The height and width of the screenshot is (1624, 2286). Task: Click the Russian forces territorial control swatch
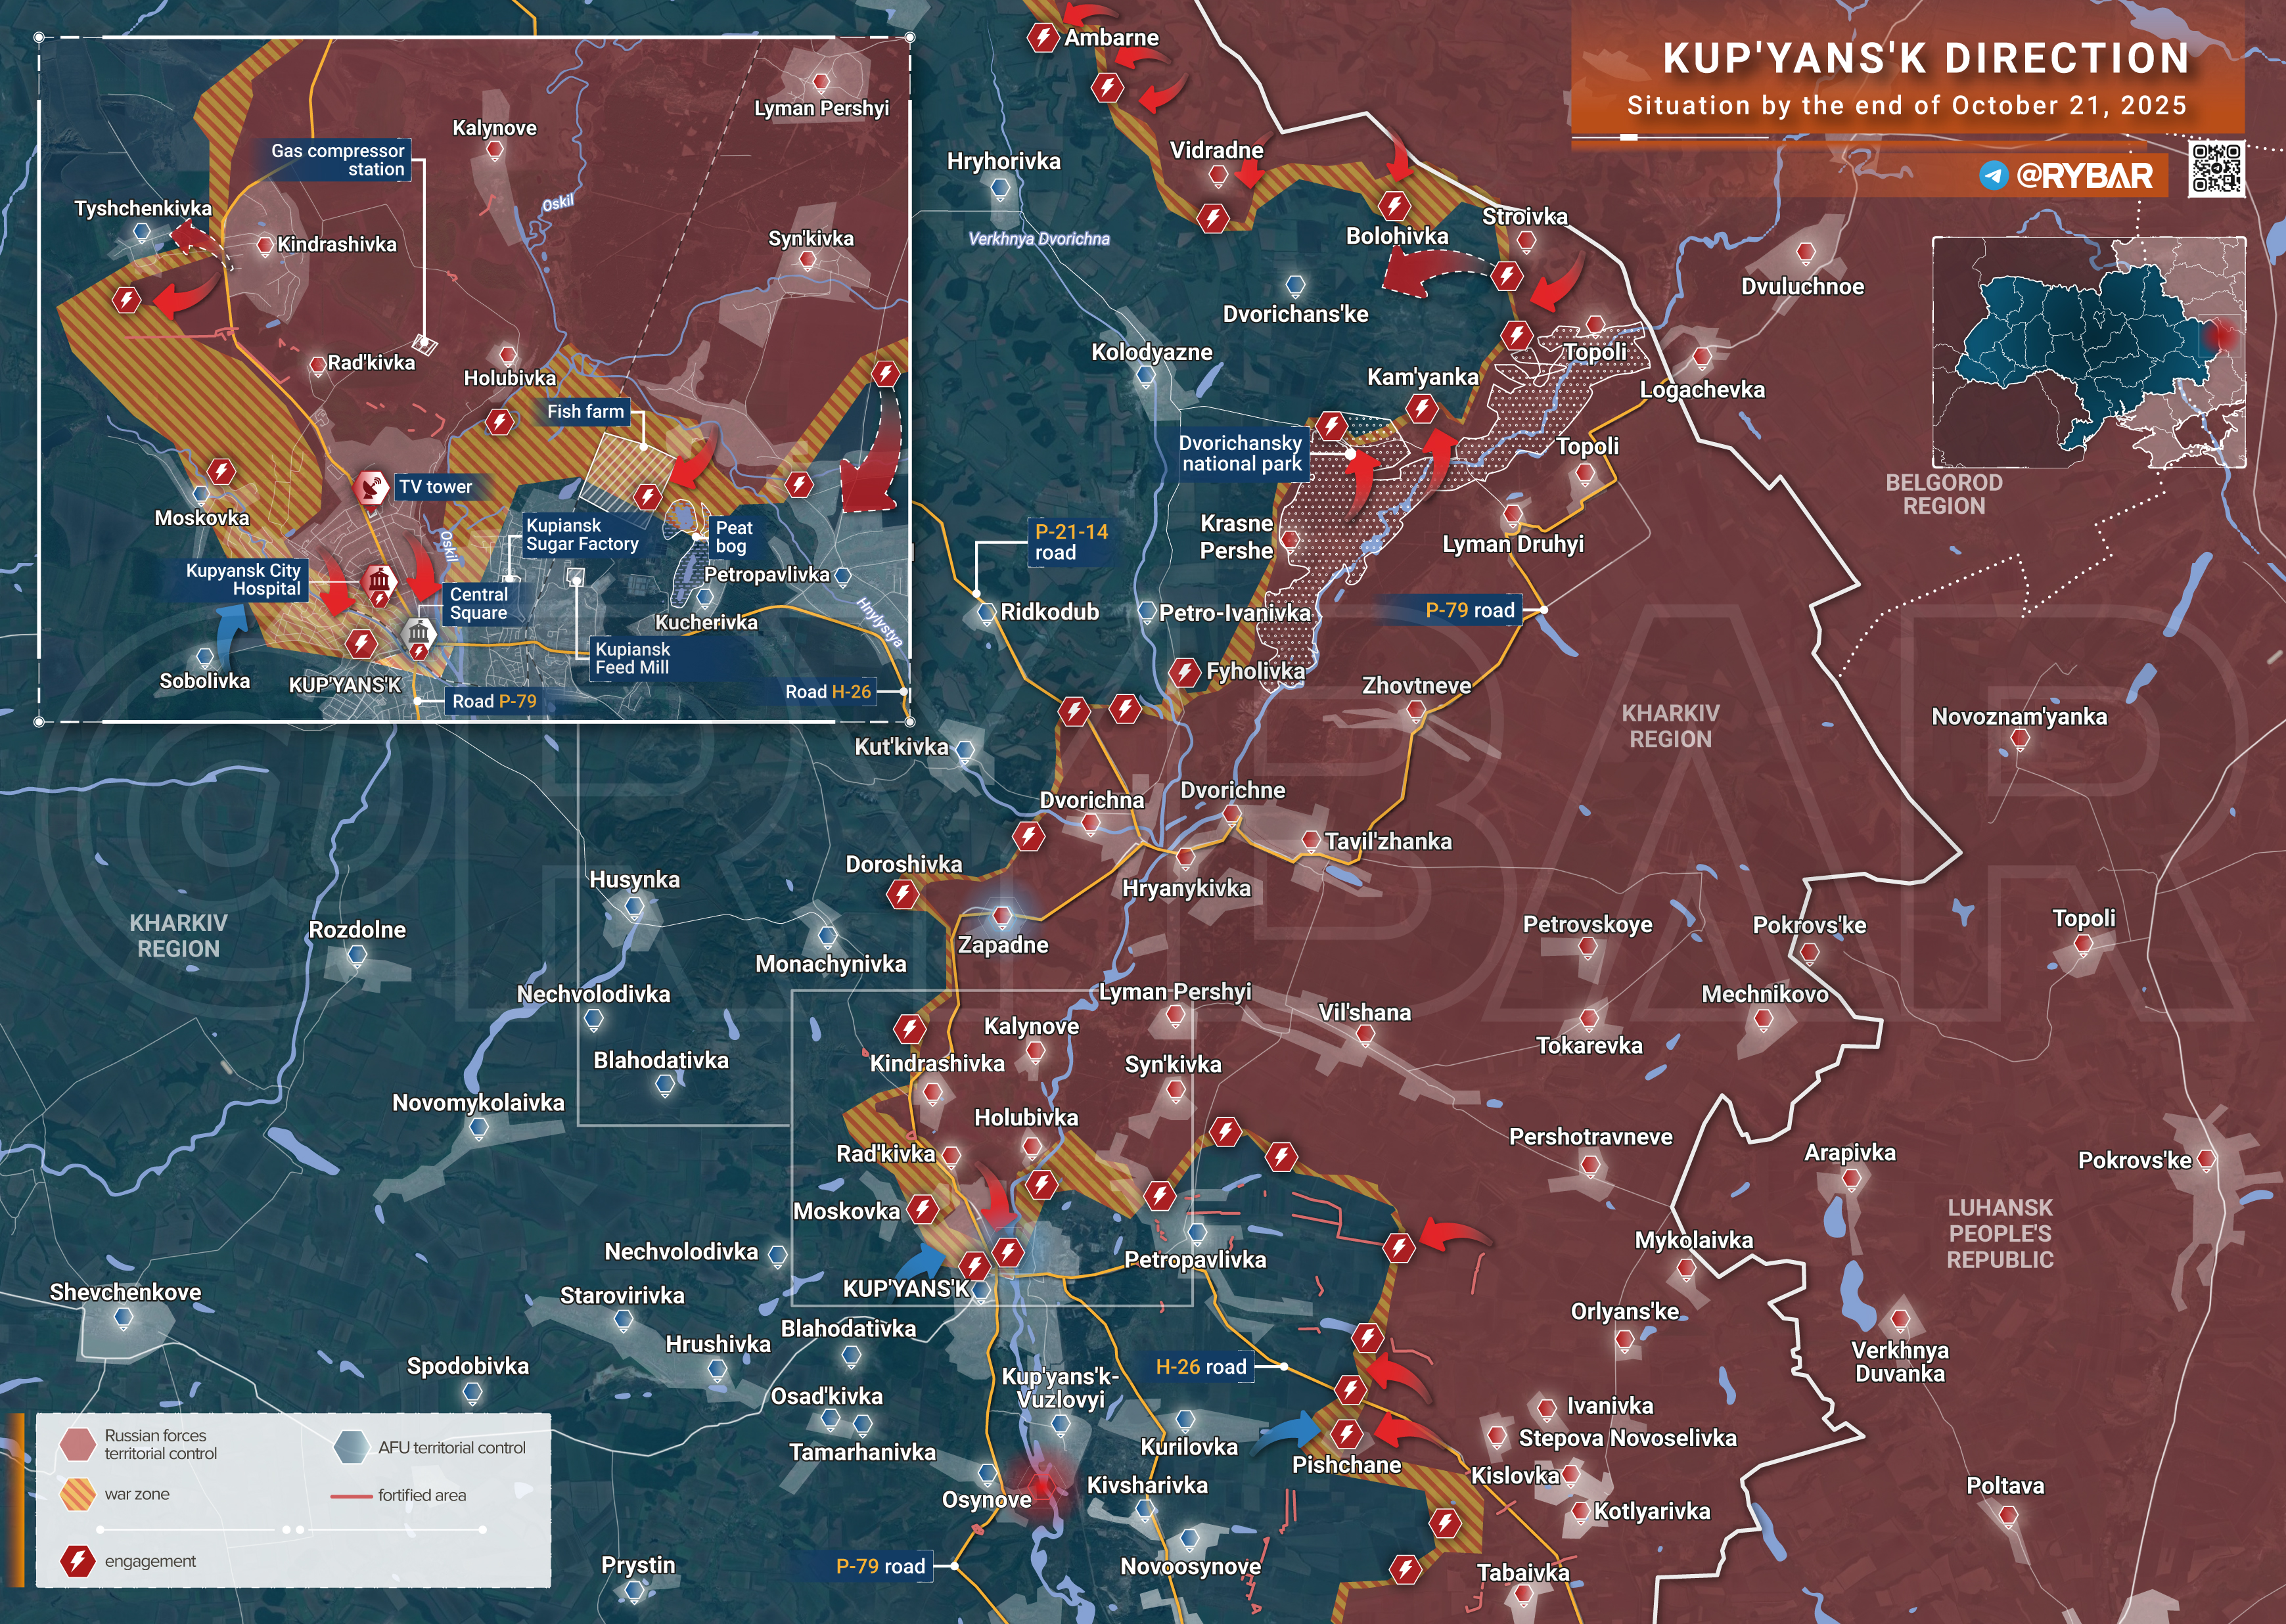pos(77,1444)
